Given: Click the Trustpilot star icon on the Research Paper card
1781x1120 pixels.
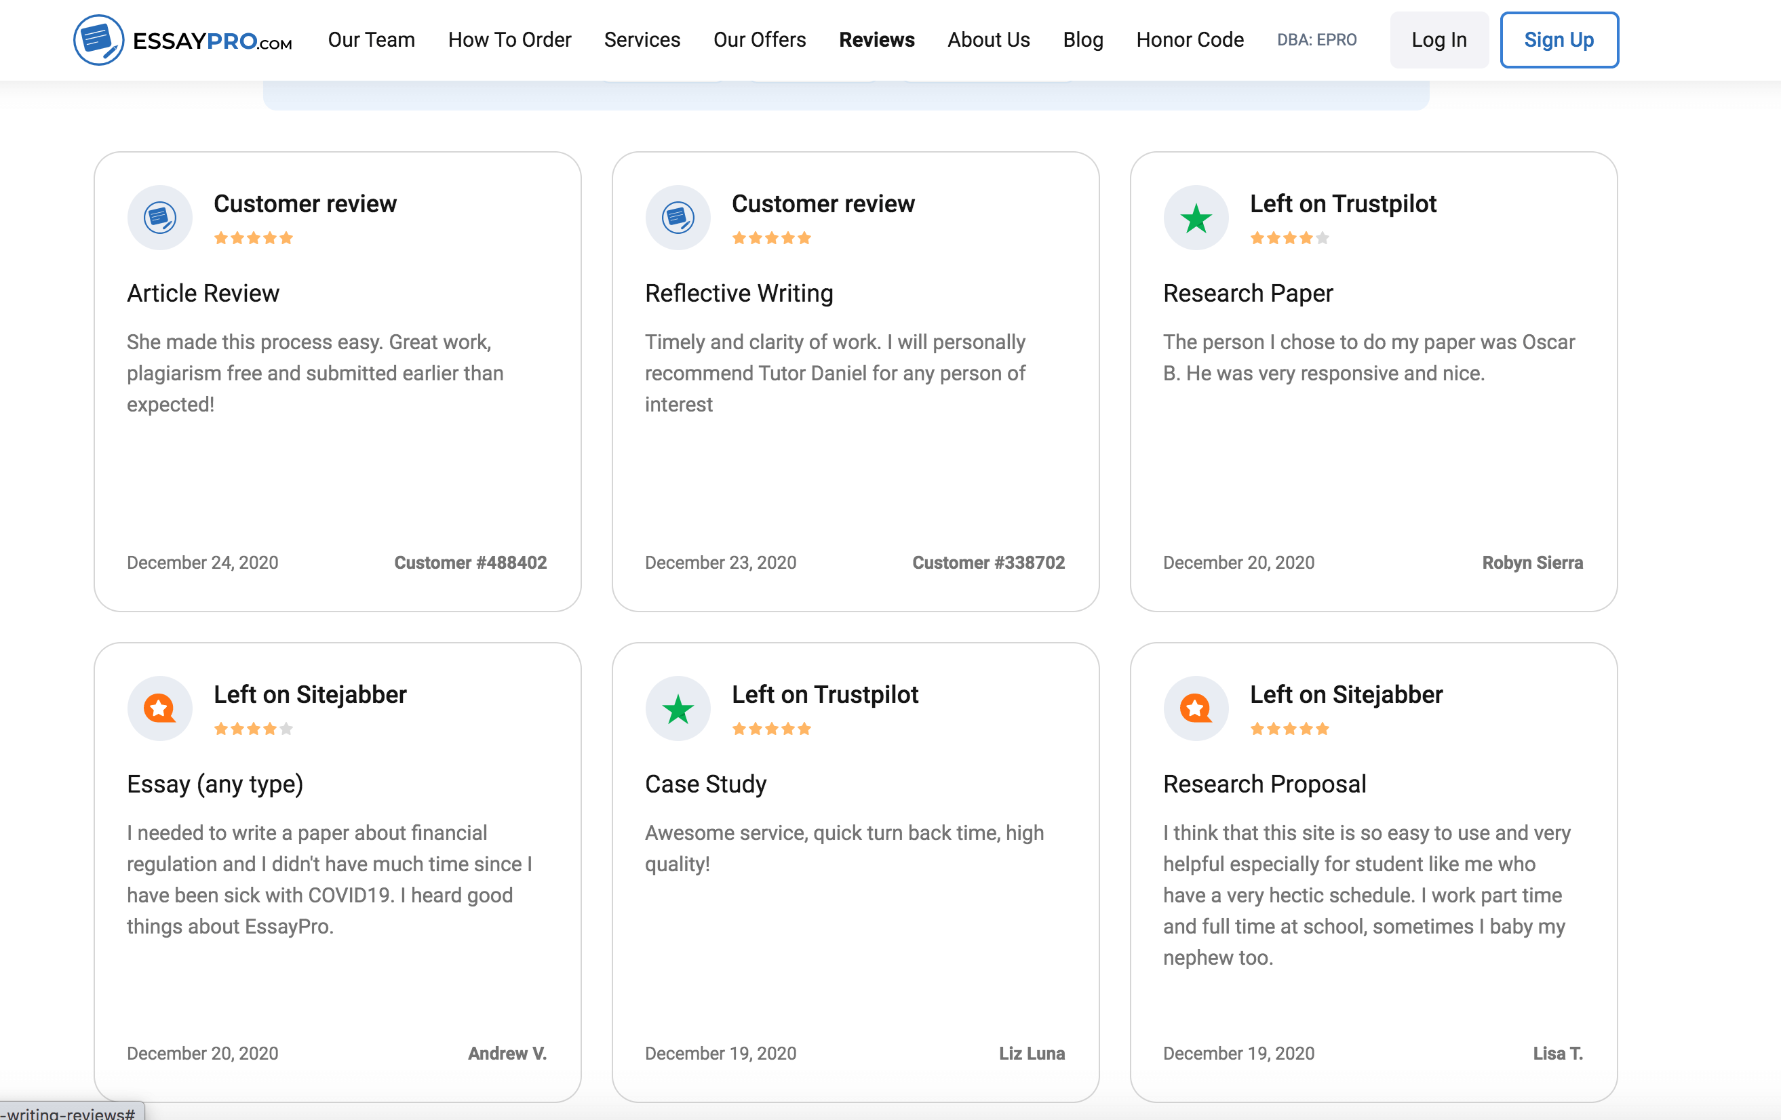Looking at the screenshot, I should pos(1195,218).
